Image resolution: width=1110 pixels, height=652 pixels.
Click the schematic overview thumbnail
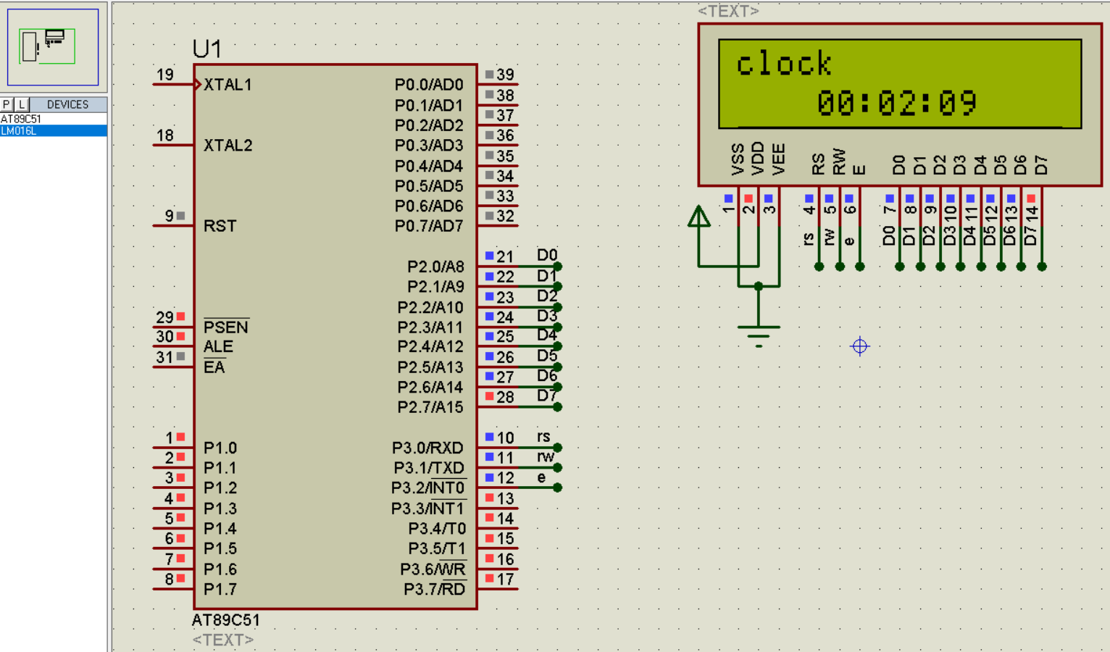pyautogui.click(x=53, y=47)
